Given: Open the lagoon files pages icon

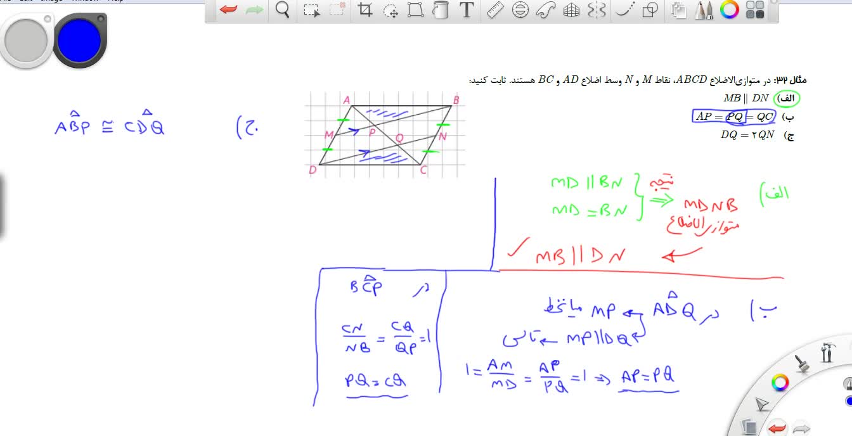Looking at the screenshot, I should [x=750, y=428].
